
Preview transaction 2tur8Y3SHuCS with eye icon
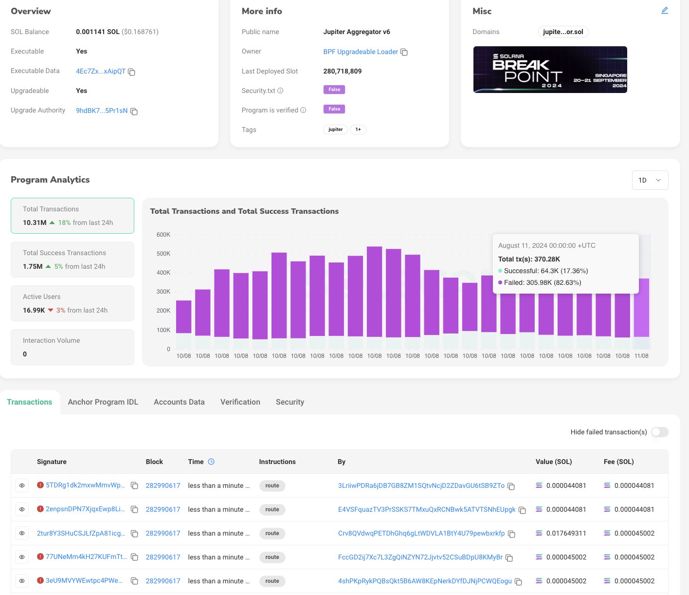22,533
